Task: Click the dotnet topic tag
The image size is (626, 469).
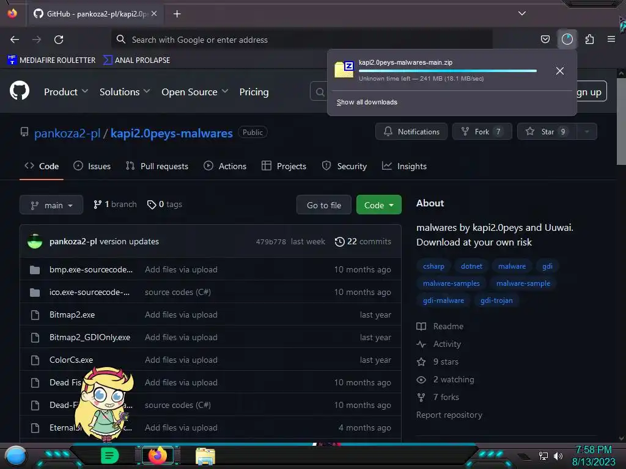Action: 471,266
